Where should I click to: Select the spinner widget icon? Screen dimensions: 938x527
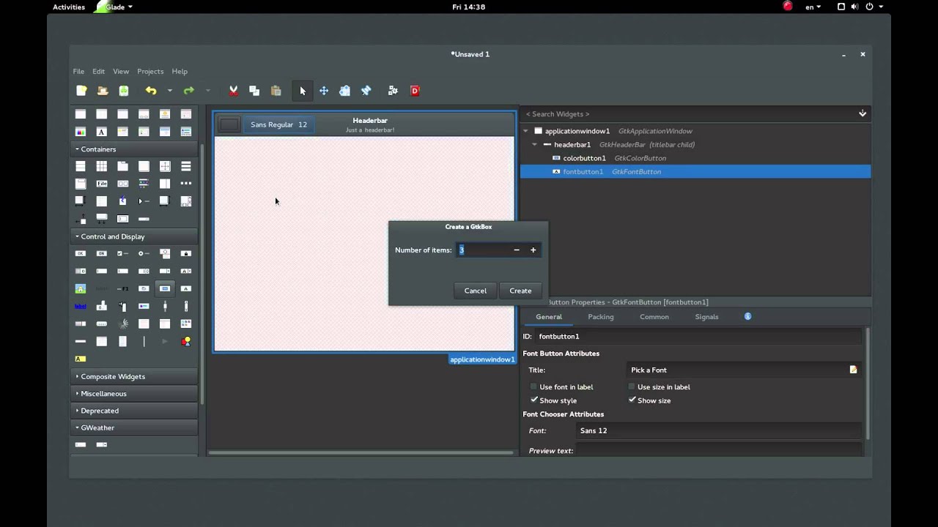(x=122, y=324)
